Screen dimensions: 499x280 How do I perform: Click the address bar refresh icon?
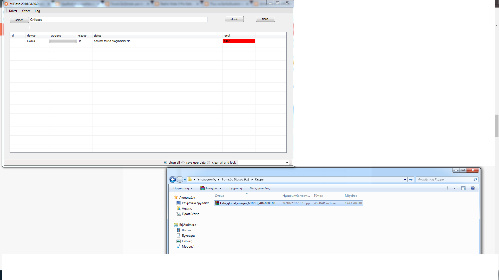click(411, 179)
